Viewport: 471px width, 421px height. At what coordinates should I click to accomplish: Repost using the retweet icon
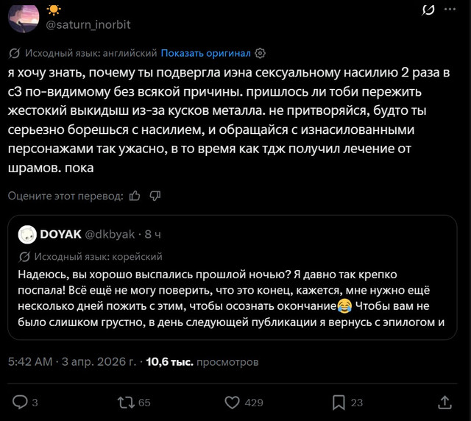(x=126, y=403)
